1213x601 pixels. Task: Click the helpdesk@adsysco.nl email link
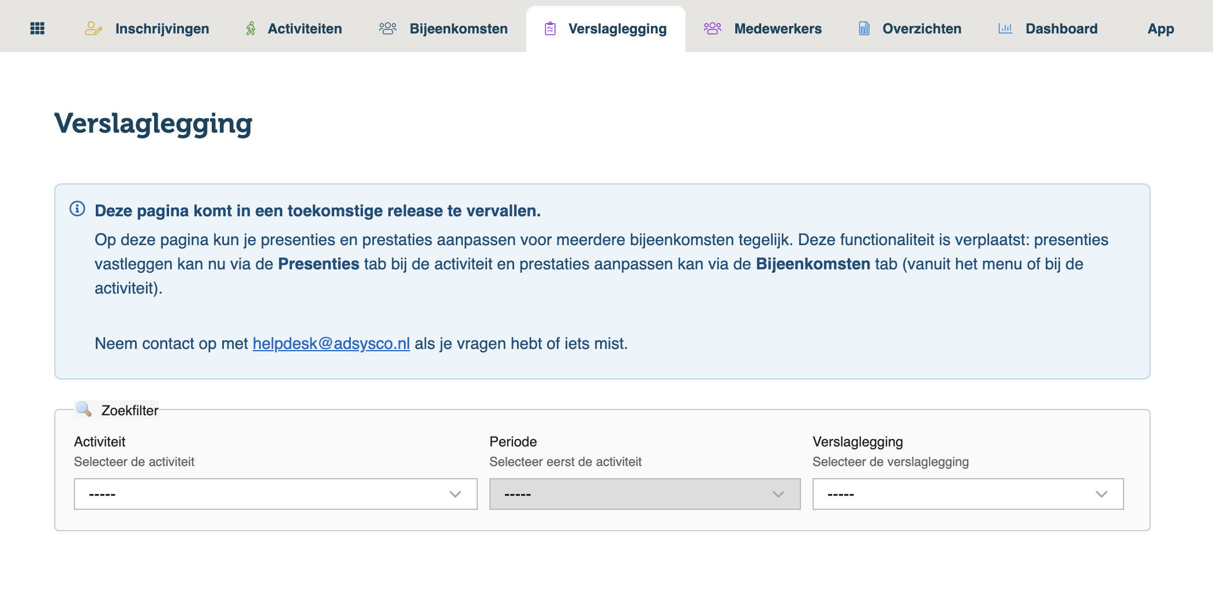point(331,344)
